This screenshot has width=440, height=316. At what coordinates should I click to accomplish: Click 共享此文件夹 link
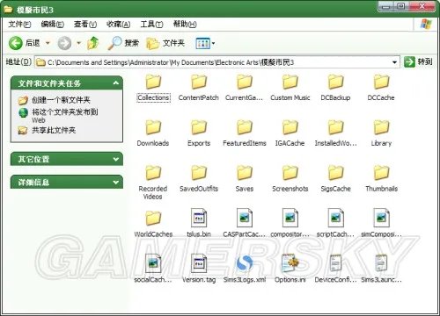click(x=54, y=130)
